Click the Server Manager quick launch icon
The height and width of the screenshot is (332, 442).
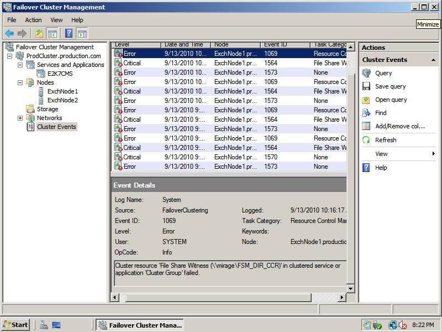44,325
